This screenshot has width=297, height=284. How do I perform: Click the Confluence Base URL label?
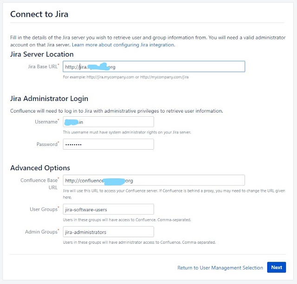pos(40,184)
